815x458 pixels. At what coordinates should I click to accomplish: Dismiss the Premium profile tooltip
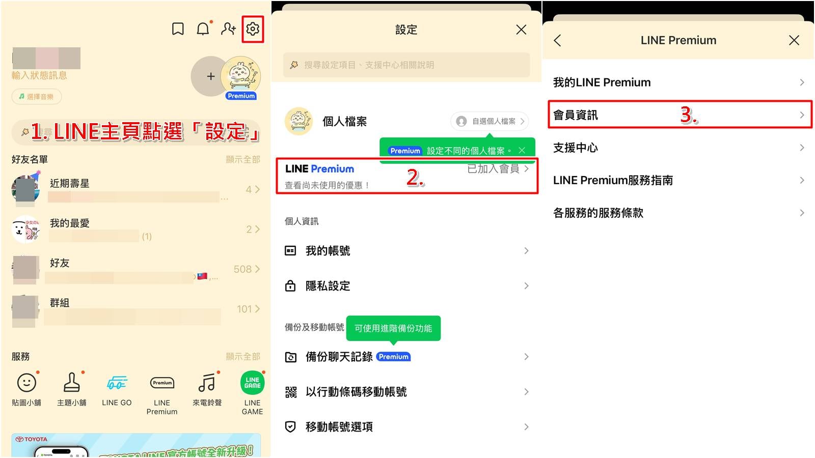[522, 150]
